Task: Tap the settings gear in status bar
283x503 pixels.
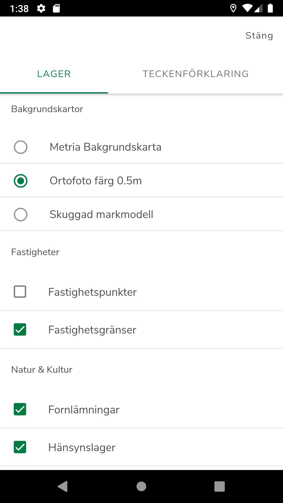Action: tap(41, 8)
